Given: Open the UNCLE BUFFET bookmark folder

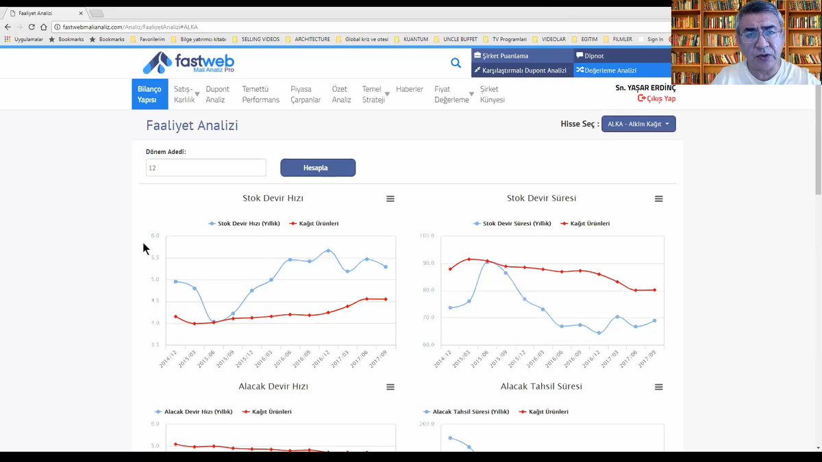Looking at the screenshot, I should pyautogui.click(x=455, y=39).
